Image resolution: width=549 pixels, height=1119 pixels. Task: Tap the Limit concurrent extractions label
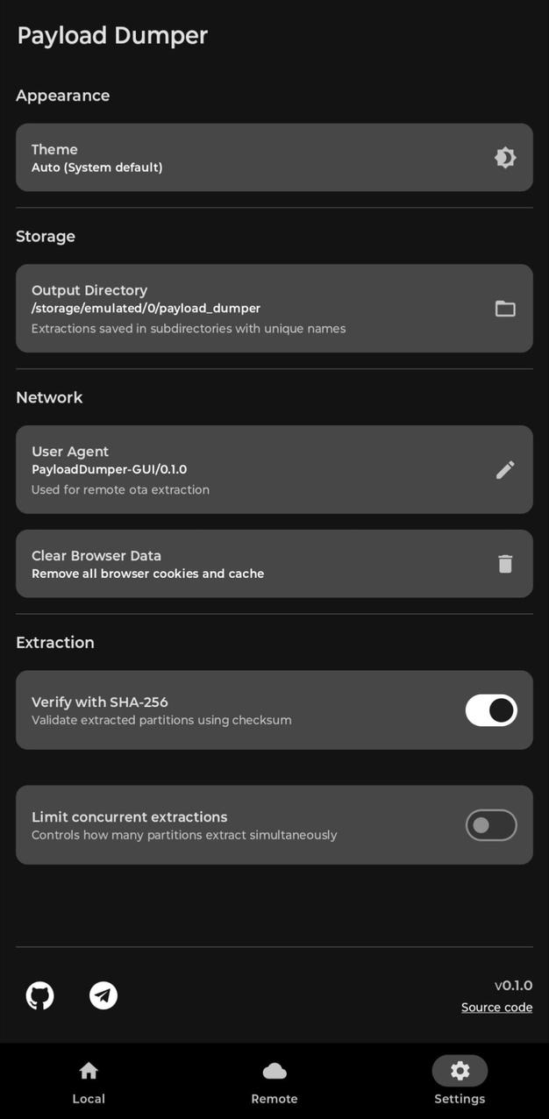[x=130, y=817]
